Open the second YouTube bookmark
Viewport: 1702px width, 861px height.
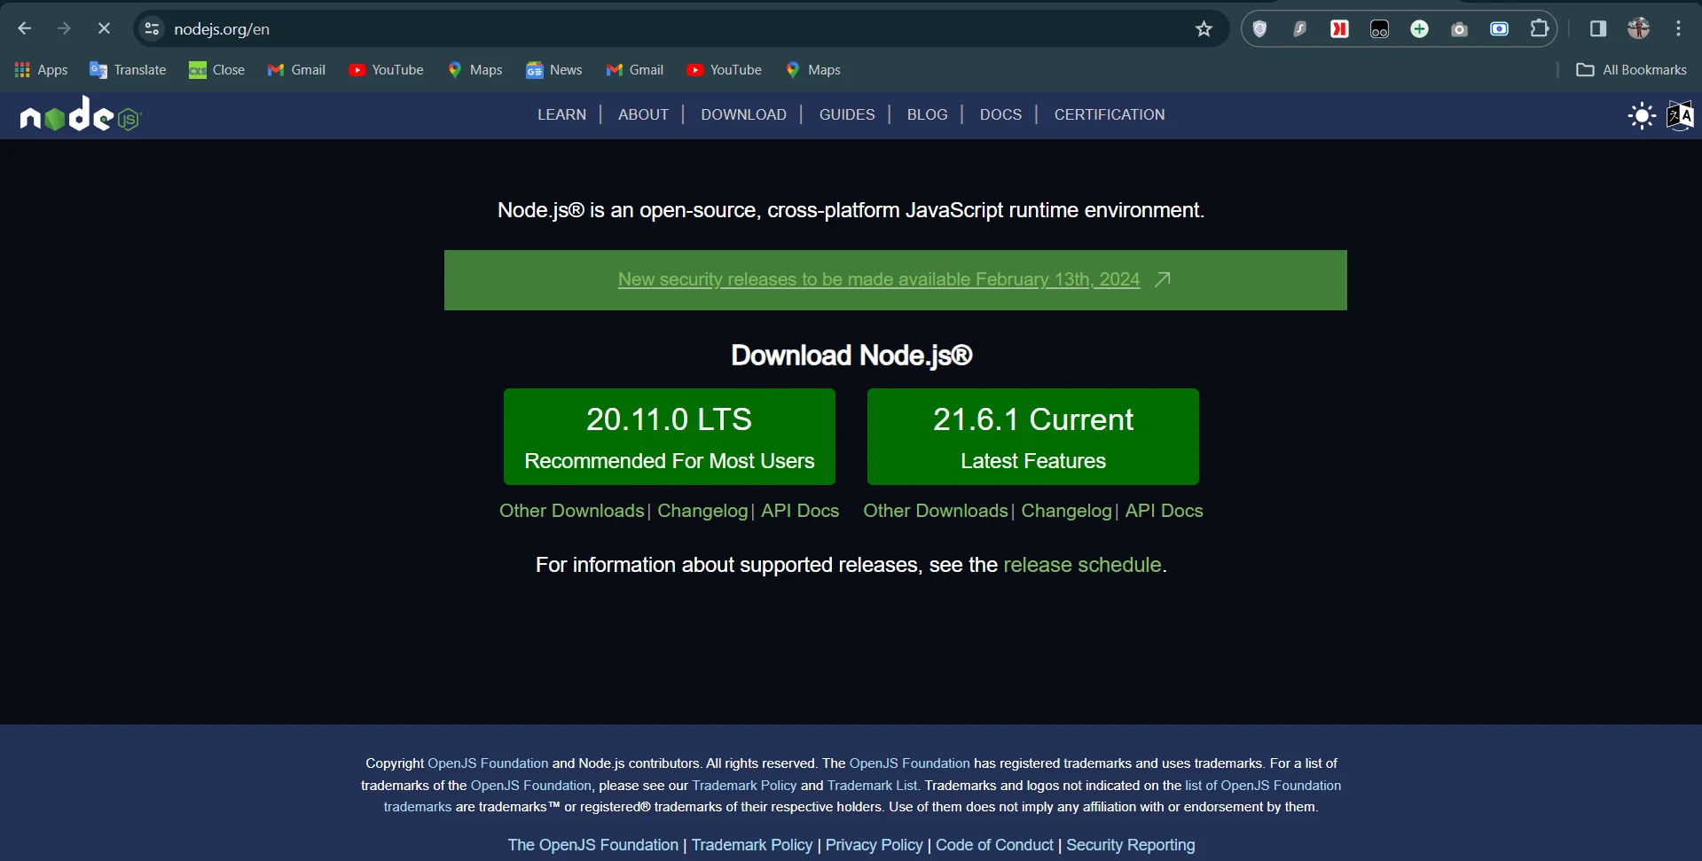tap(724, 70)
